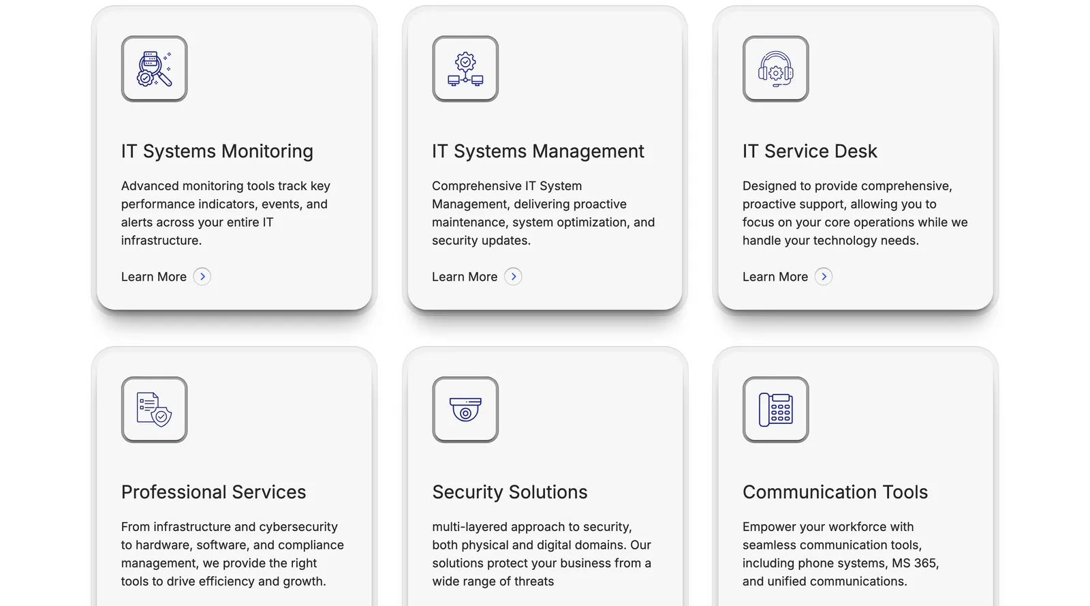Select the IT Systems Monitoring heading
Image resolution: width=1090 pixels, height=606 pixels.
pyautogui.click(x=217, y=151)
